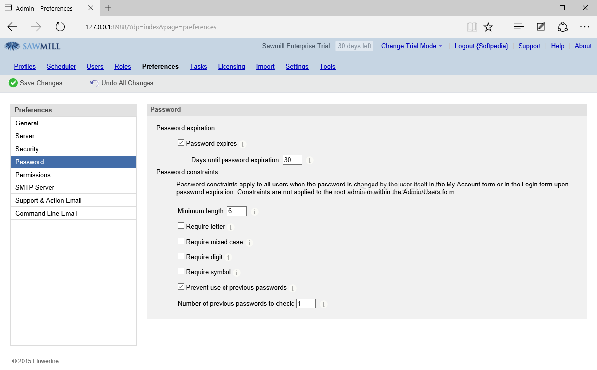
Task: Open the Help link
Action: tap(558, 46)
